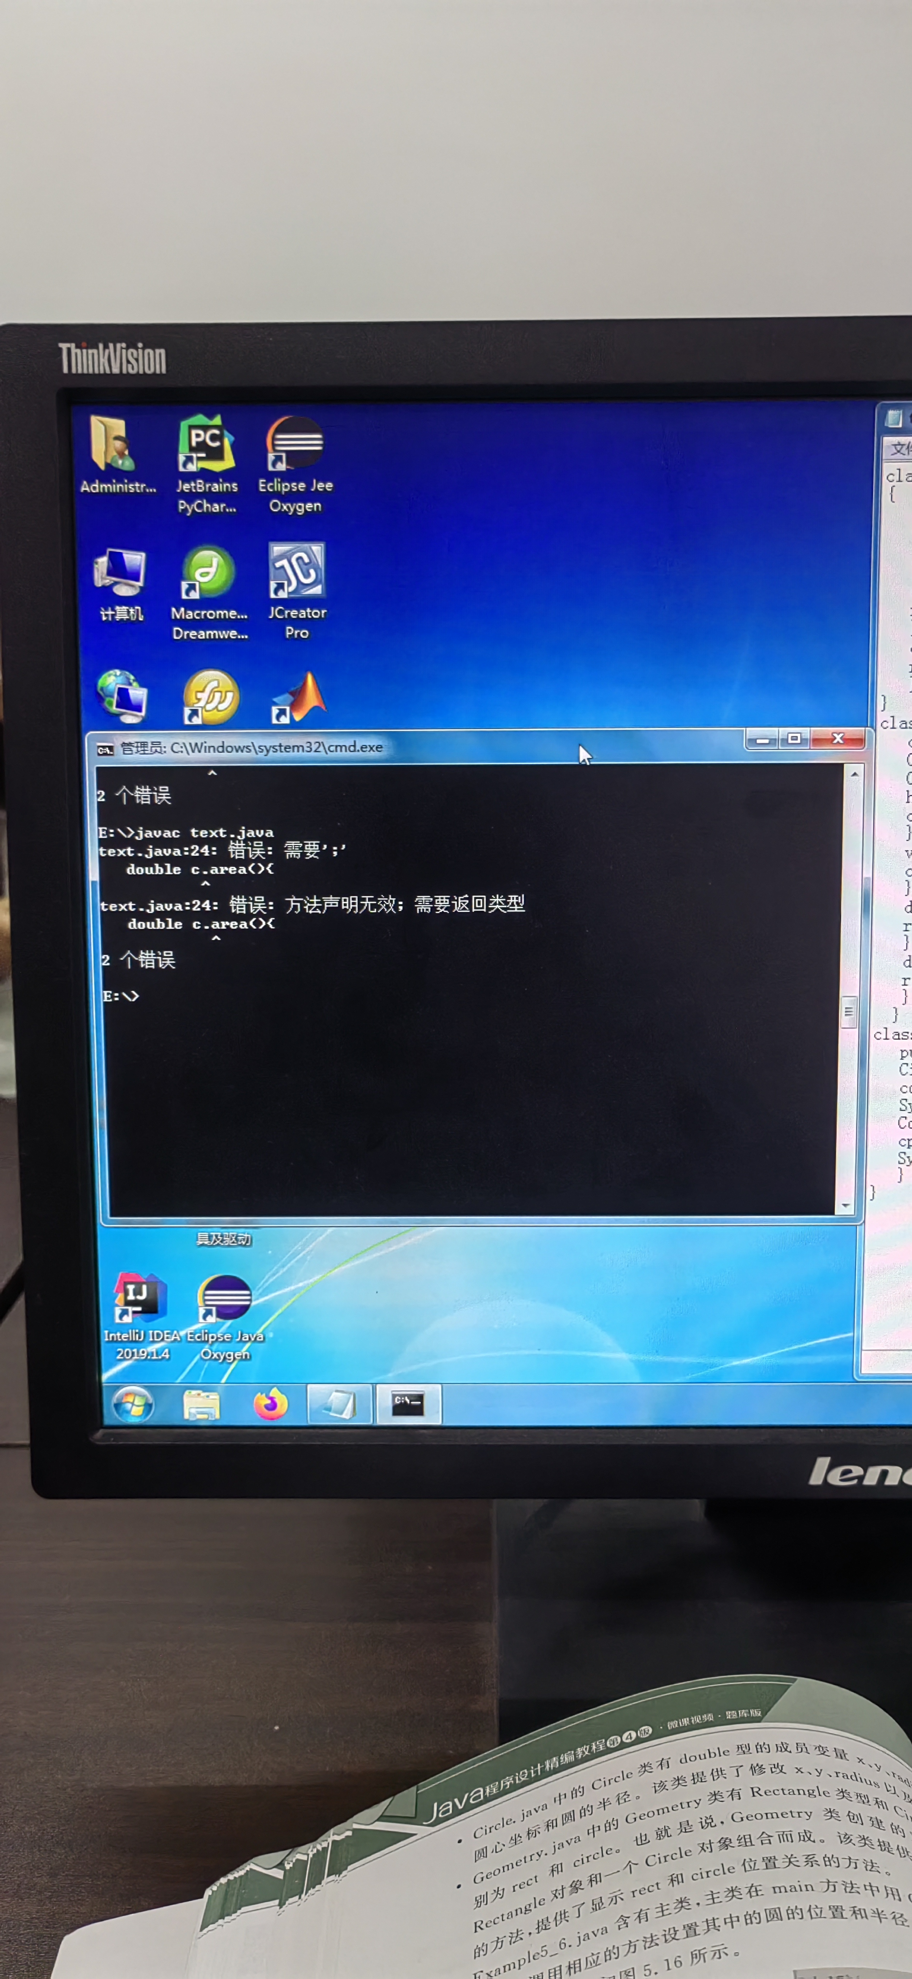Maximize the cmd.exe window
The height and width of the screenshot is (1979, 912).
coord(795,739)
